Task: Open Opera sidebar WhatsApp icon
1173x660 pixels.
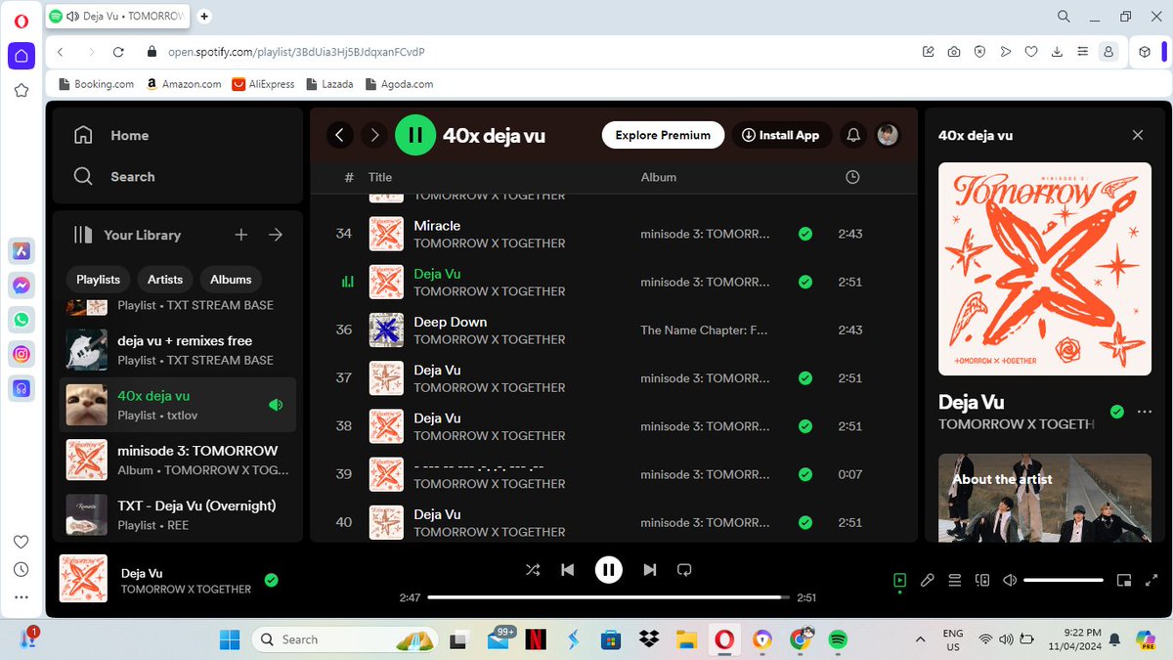Action: (x=22, y=319)
